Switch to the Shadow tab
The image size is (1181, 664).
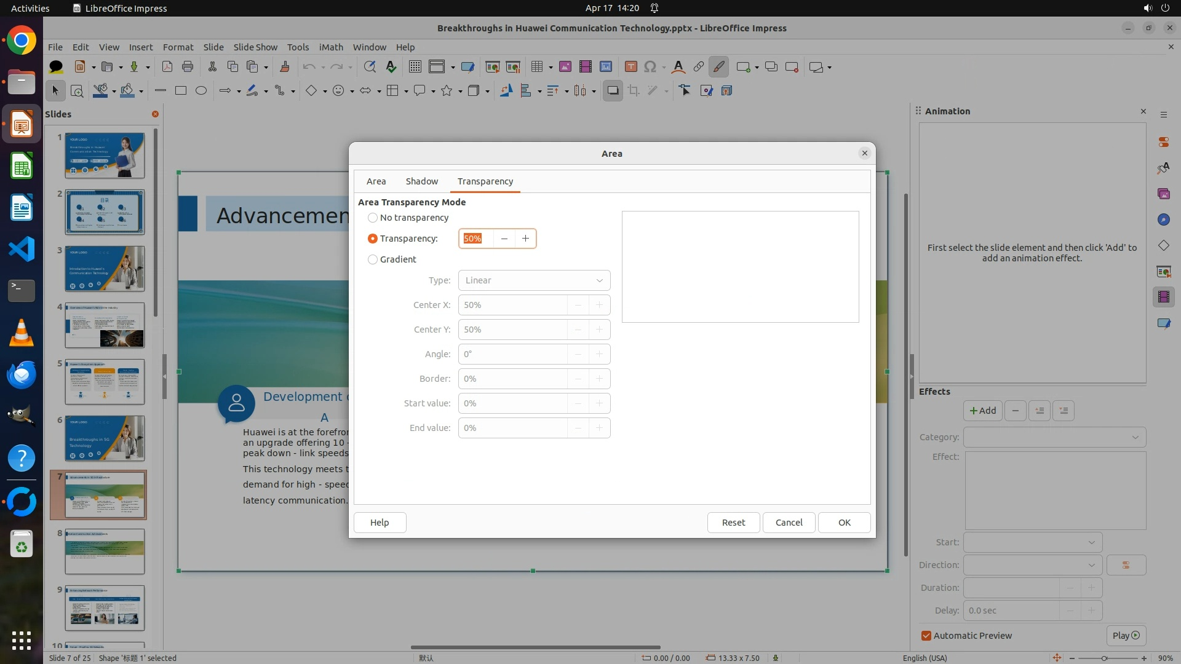(x=421, y=181)
